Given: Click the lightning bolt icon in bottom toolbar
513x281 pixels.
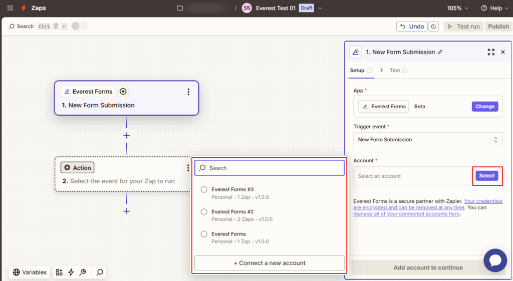Looking at the screenshot, I should 71,272.
